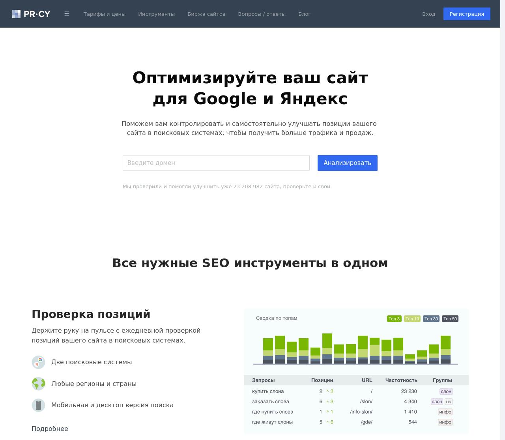This screenshot has height=440, width=505.
Task: Click the Регистрация button
Action: click(467, 14)
